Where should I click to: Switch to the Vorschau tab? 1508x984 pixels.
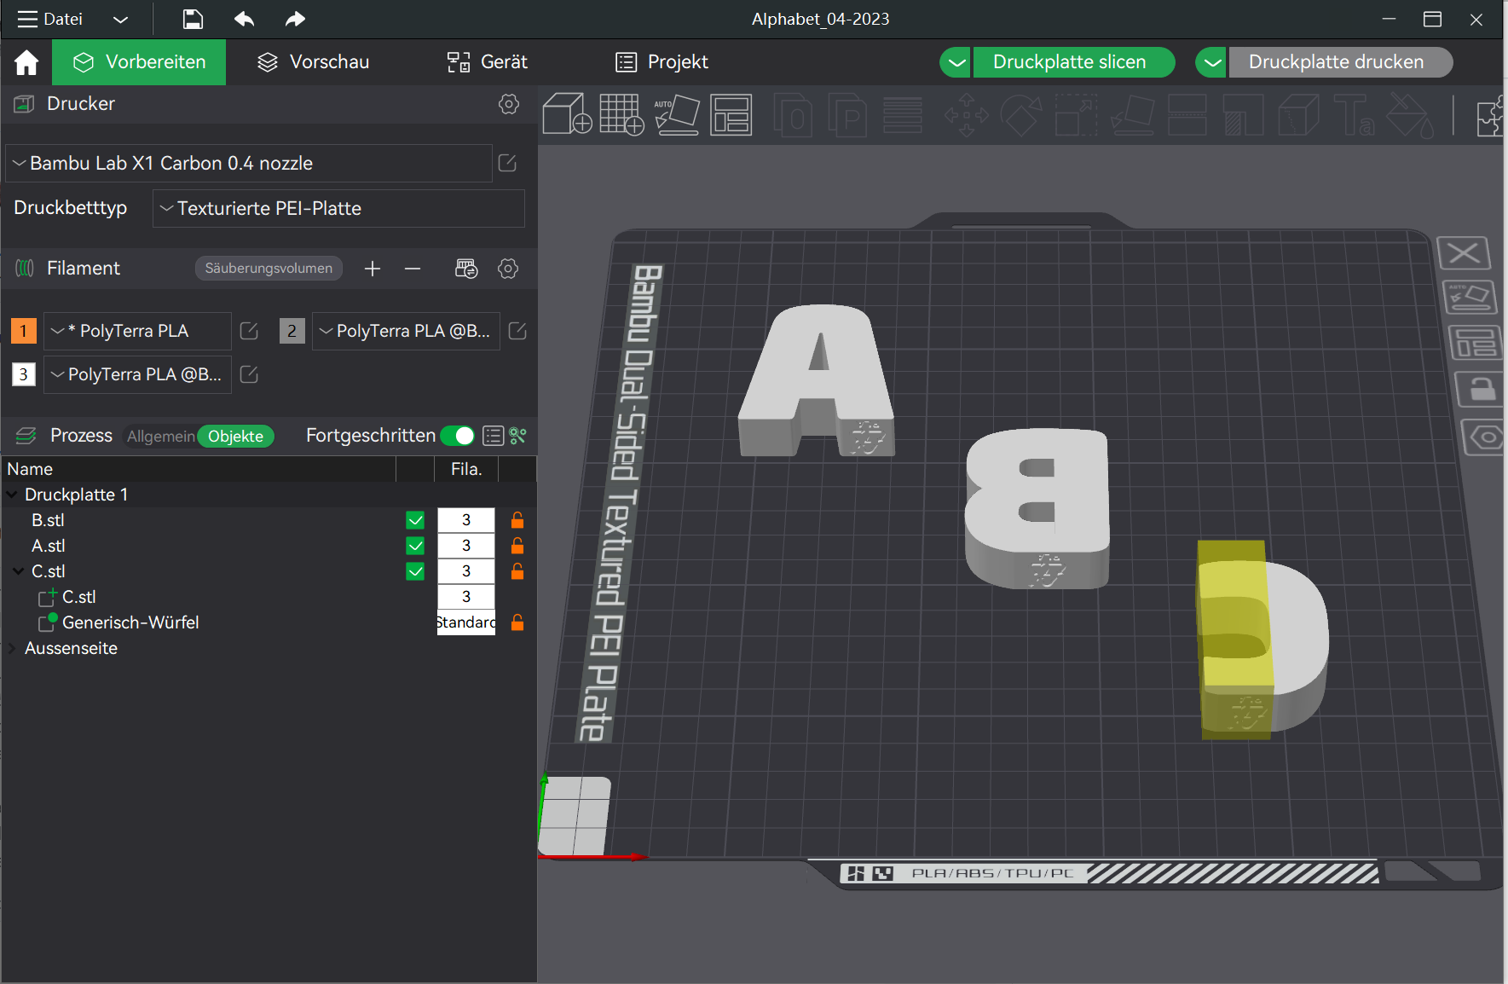pyautogui.click(x=312, y=61)
